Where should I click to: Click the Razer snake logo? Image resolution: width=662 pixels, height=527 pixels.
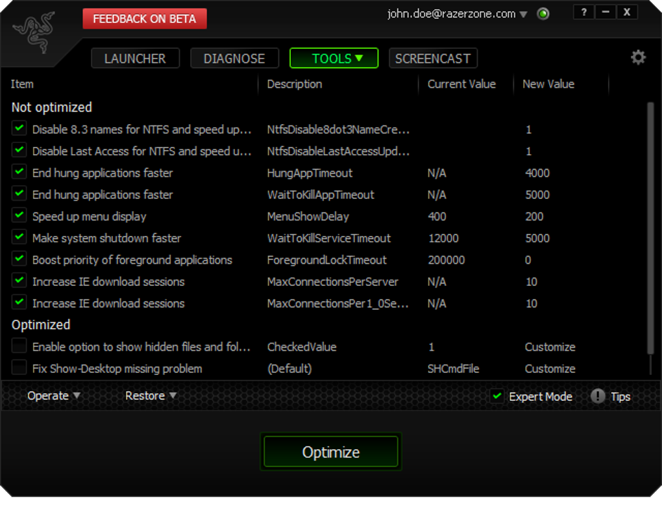34,32
